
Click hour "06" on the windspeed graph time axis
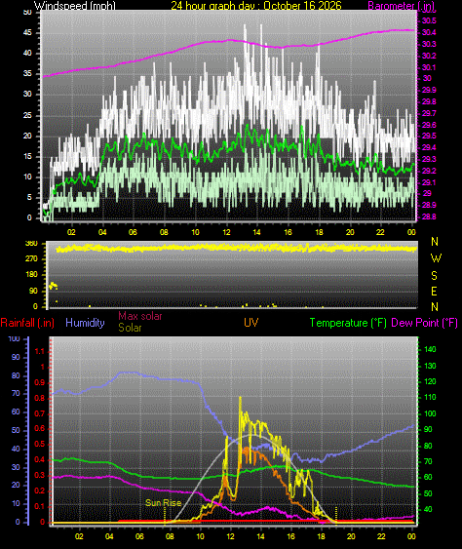pyautogui.click(x=133, y=232)
